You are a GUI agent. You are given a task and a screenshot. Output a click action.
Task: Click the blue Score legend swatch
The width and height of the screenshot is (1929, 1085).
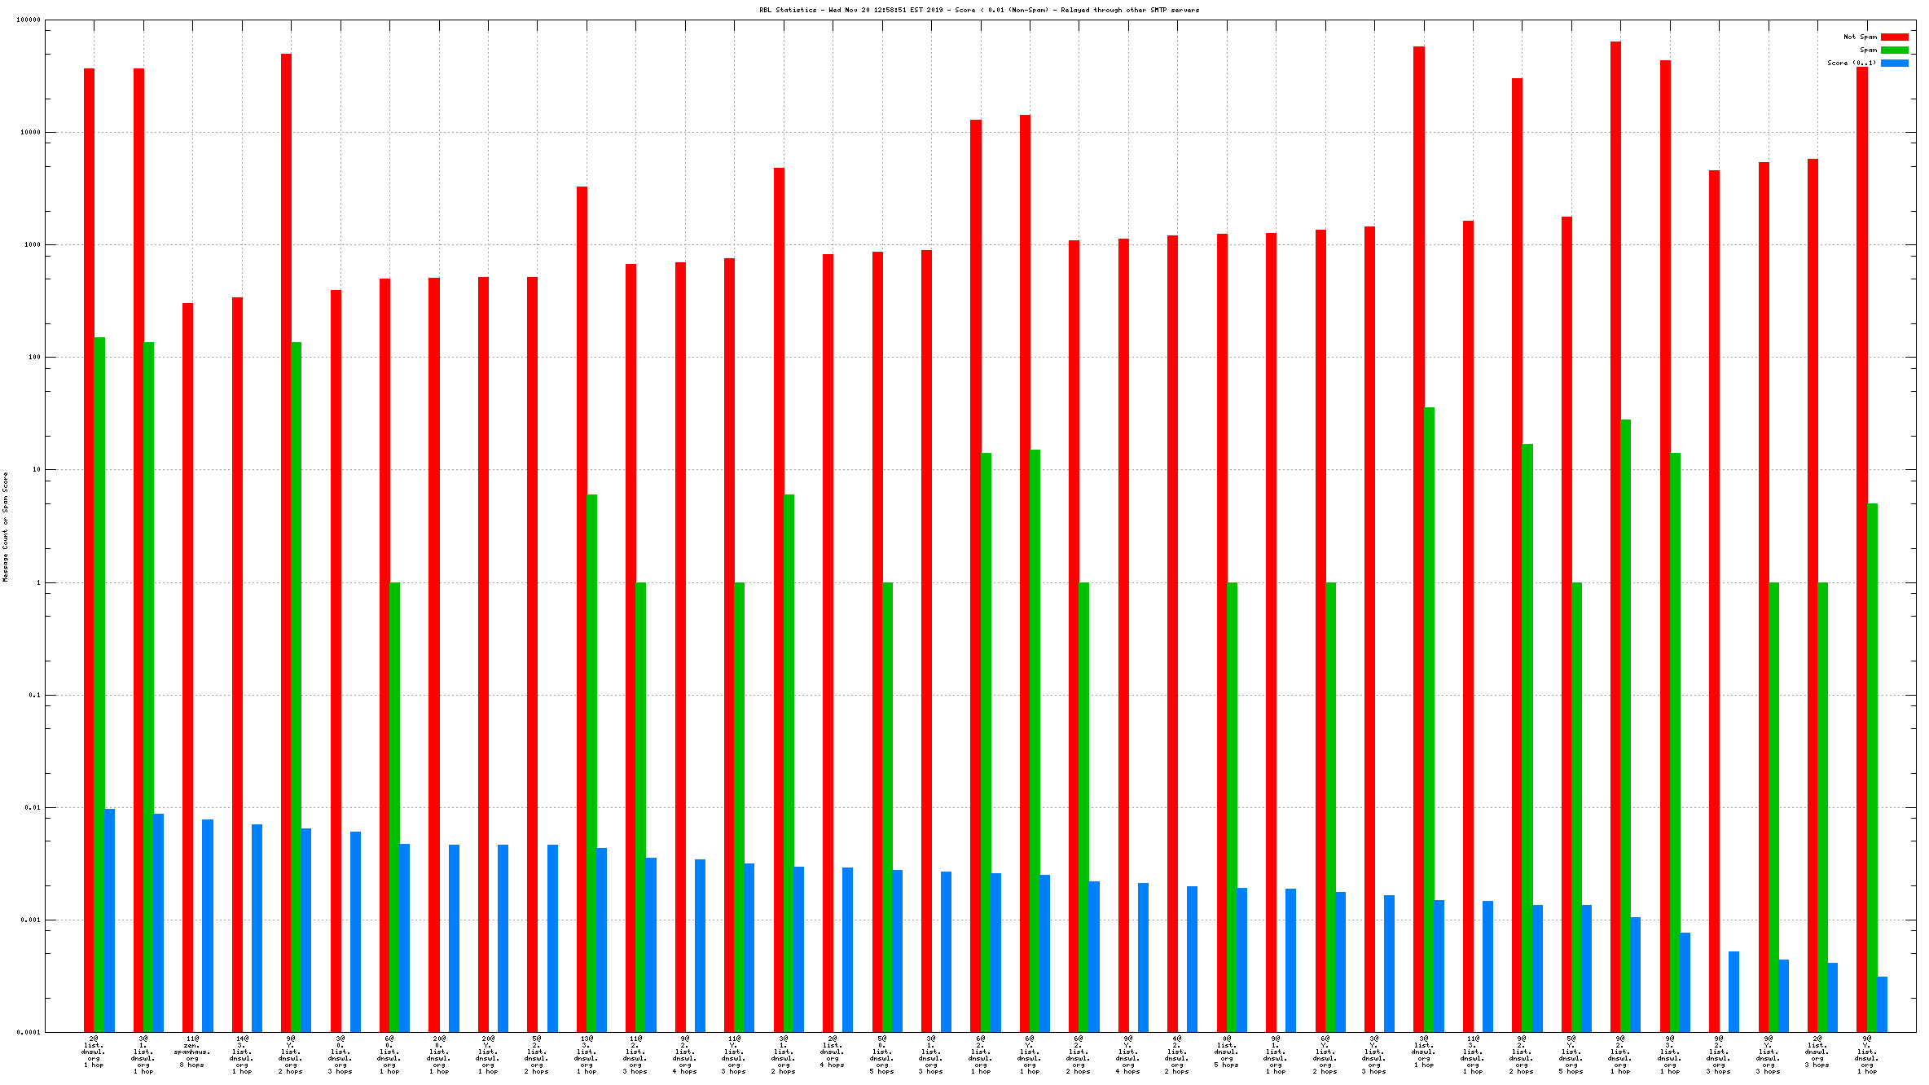pyautogui.click(x=1894, y=63)
